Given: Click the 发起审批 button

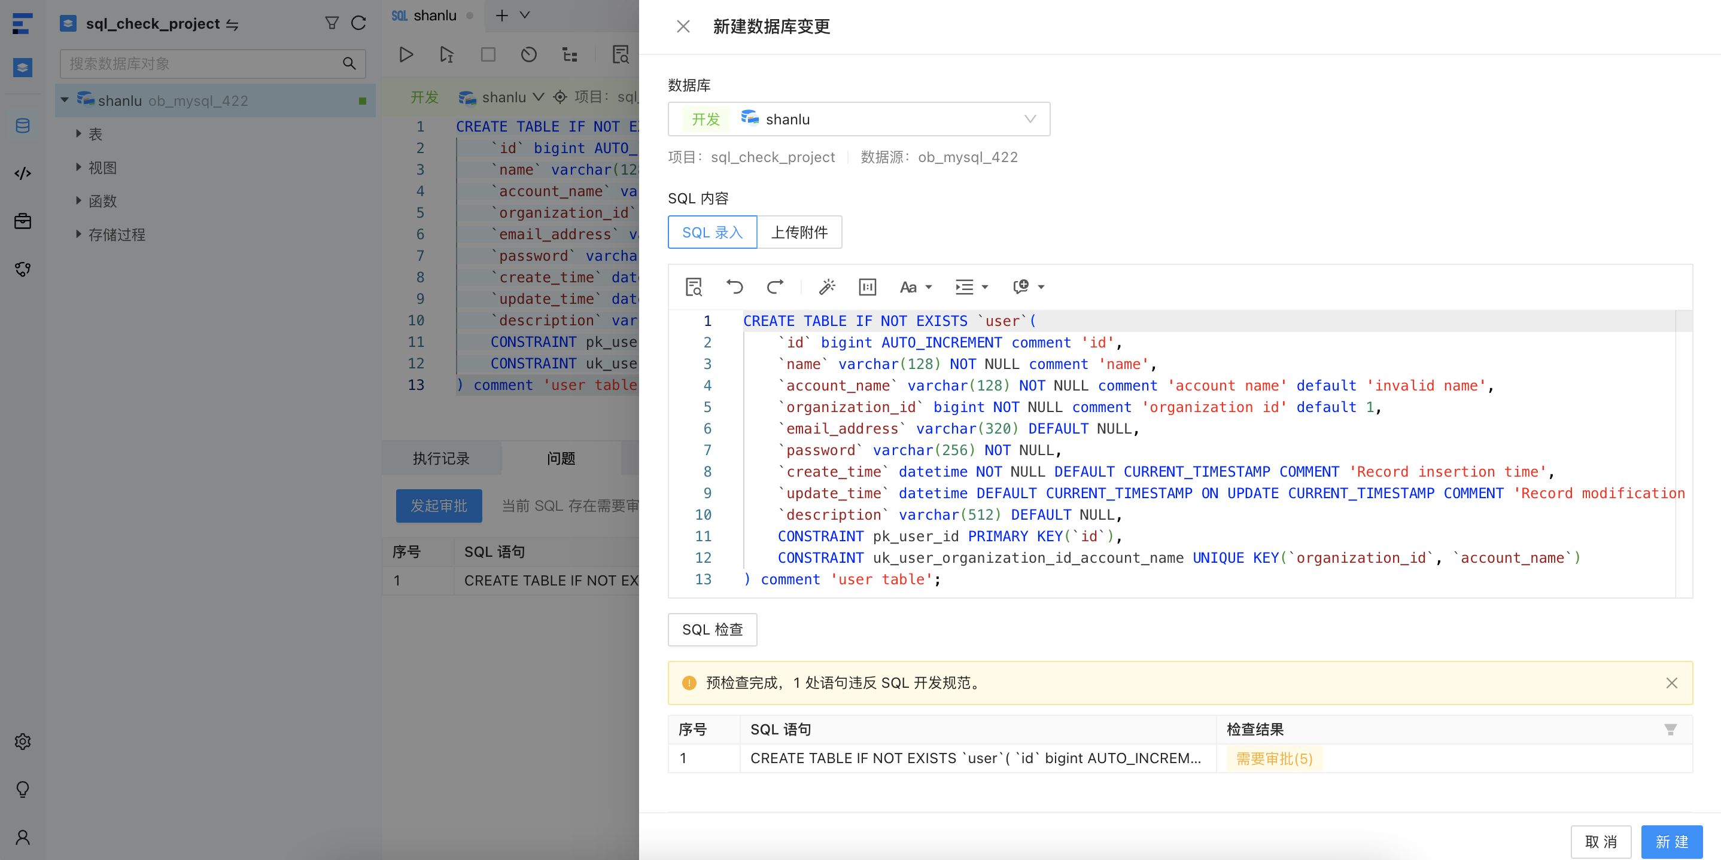Looking at the screenshot, I should [439, 505].
